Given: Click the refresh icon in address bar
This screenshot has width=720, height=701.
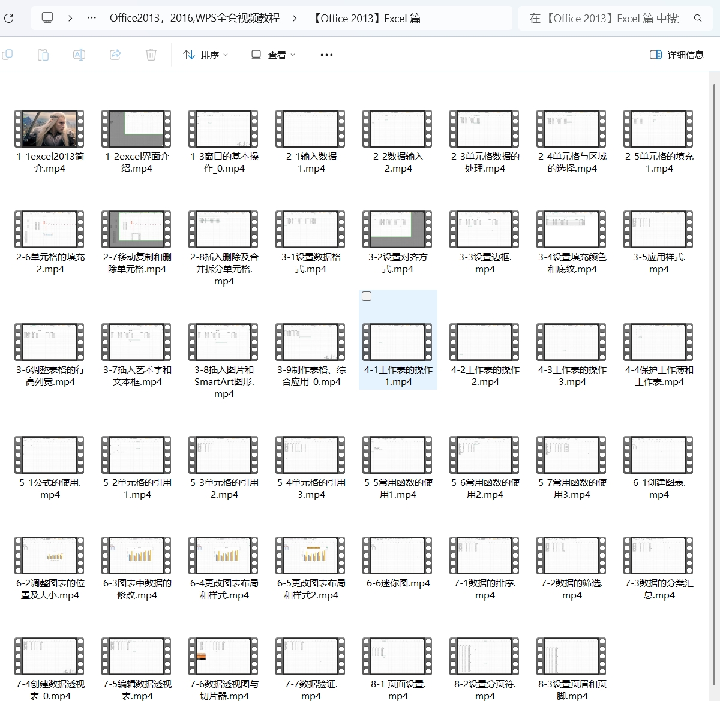Looking at the screenshot, I should (8, 18).
